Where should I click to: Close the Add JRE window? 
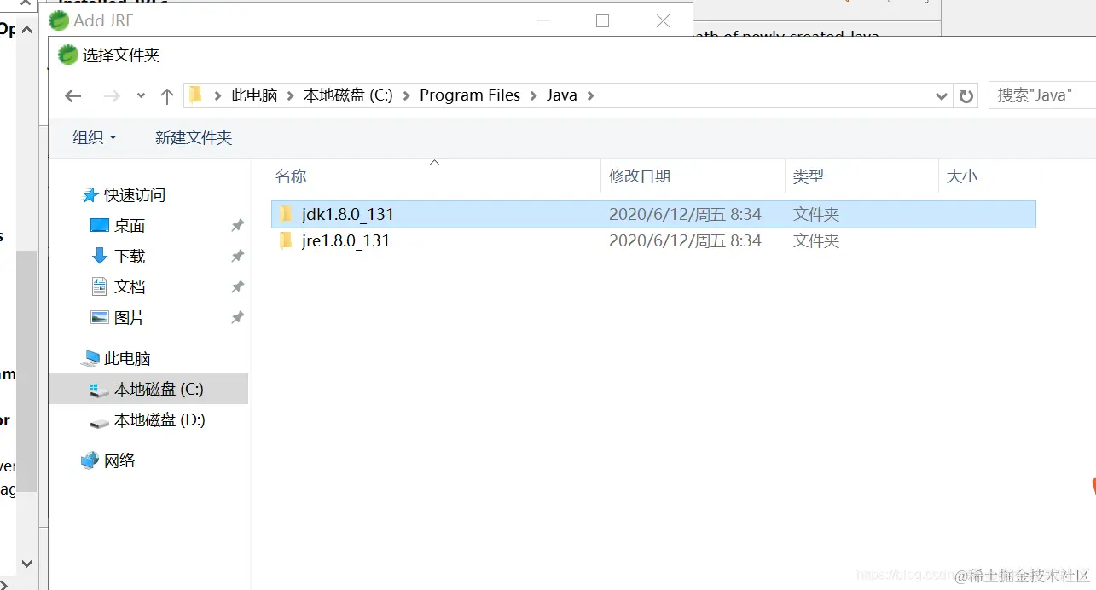pos(663,20)
